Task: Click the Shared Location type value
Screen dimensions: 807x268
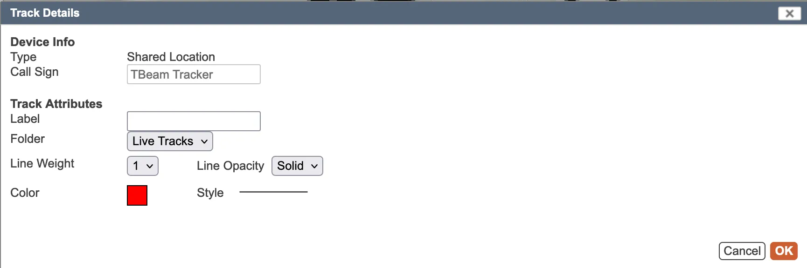Action: [x=171, y=57]
